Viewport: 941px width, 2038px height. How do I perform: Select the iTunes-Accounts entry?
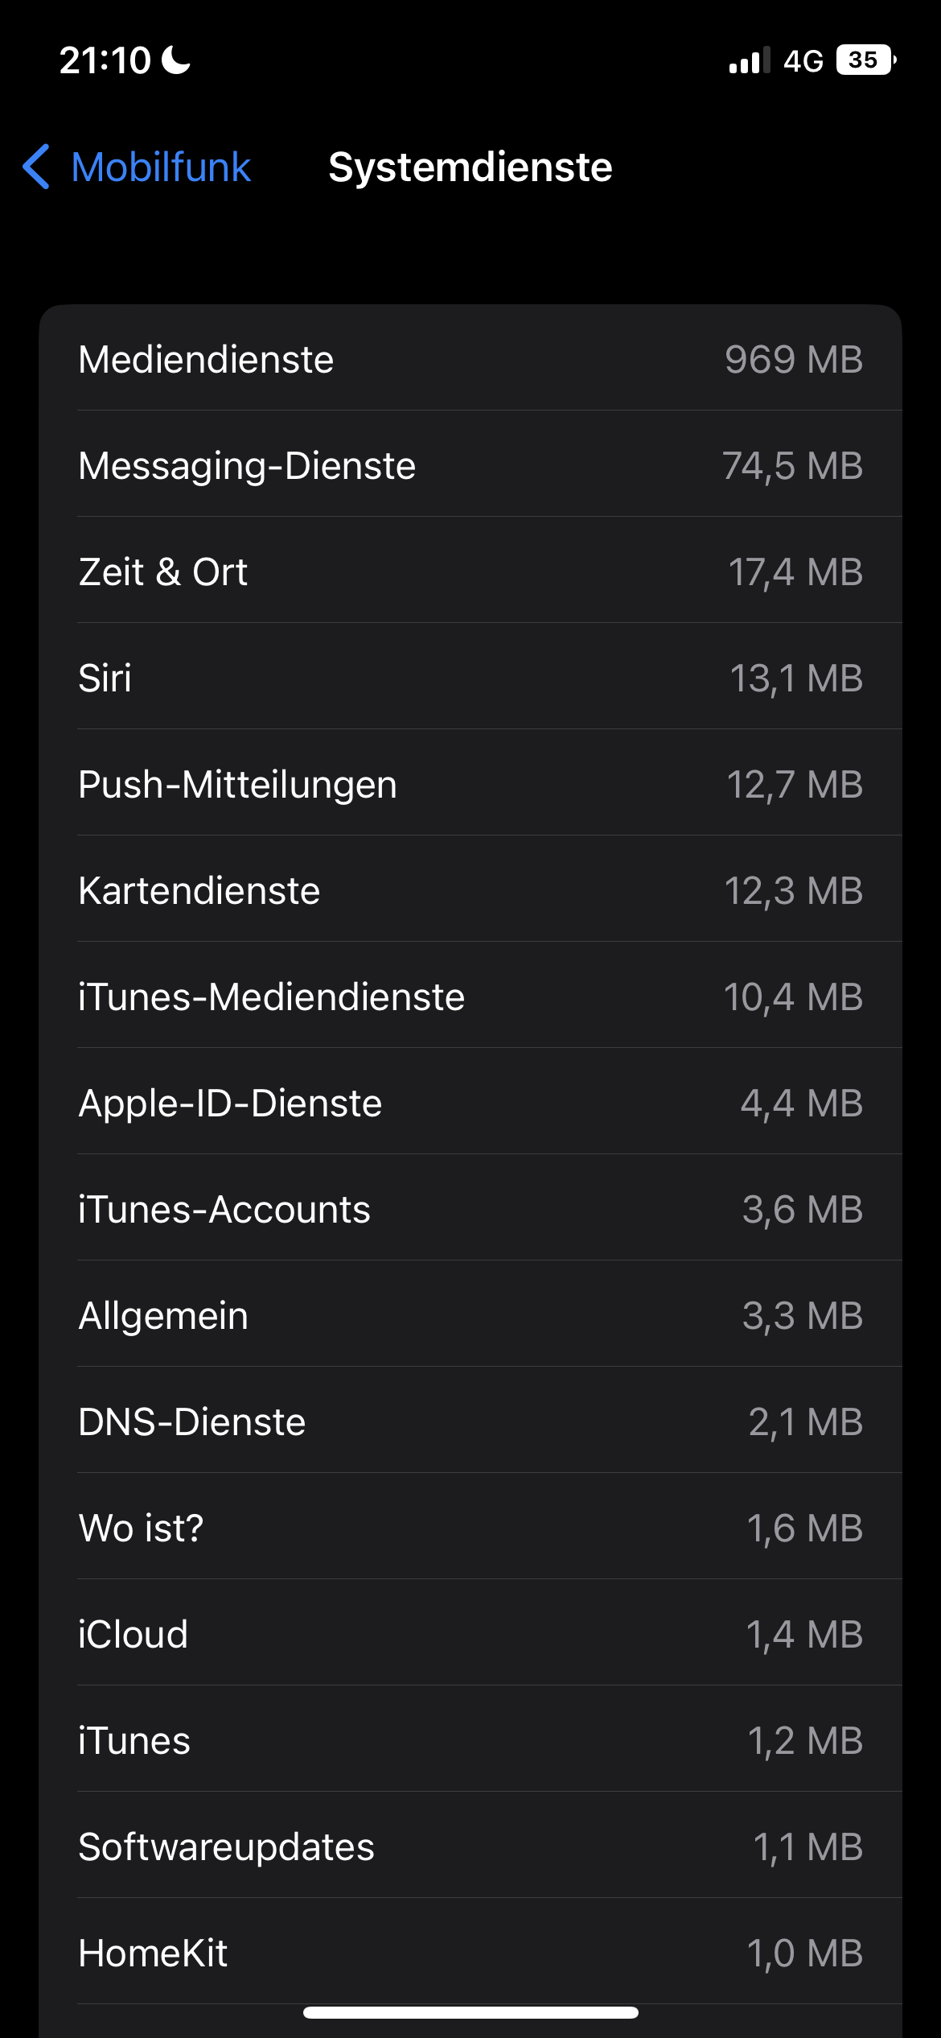coord(470,1209)
